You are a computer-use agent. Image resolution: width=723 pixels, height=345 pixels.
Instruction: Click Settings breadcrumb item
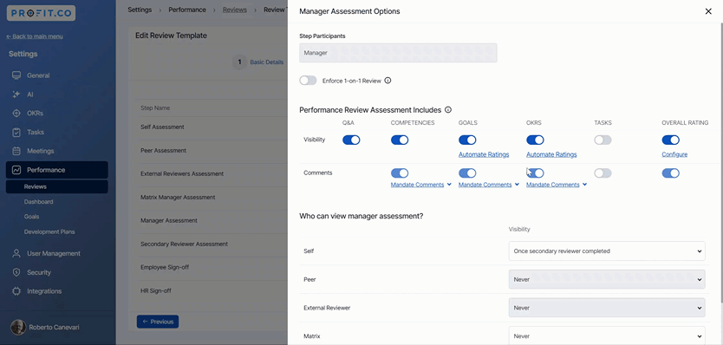click(x=140, y=10)
